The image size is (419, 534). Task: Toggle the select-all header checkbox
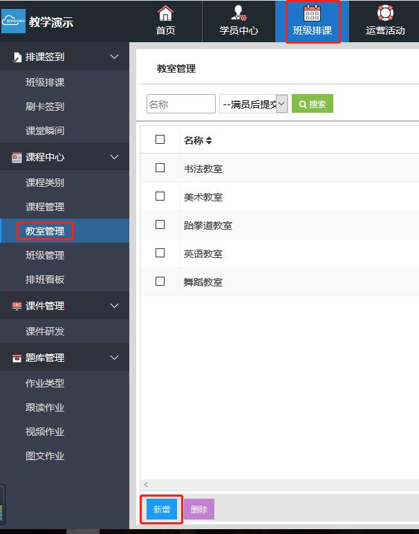click(160, 140)
